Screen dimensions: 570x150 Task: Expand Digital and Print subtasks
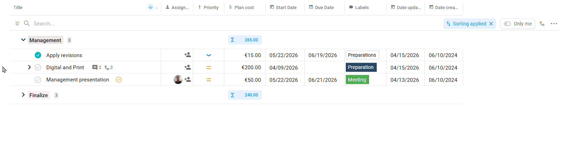pyautogui.click(x=29, y=67)
